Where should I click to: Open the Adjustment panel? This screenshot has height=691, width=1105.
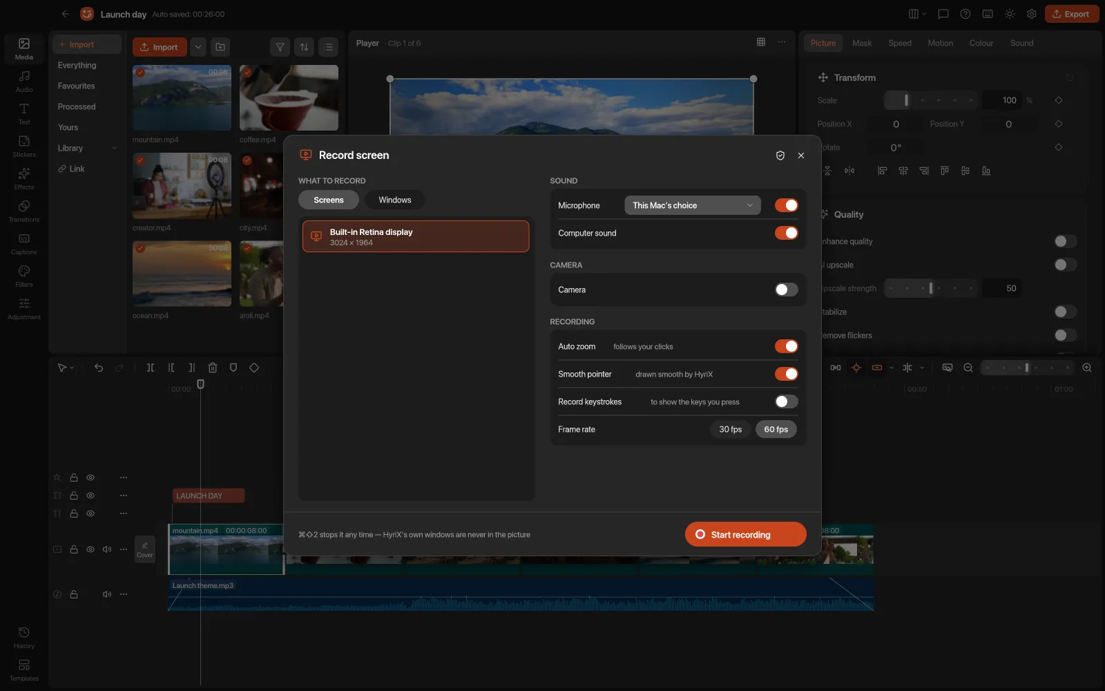24,309
